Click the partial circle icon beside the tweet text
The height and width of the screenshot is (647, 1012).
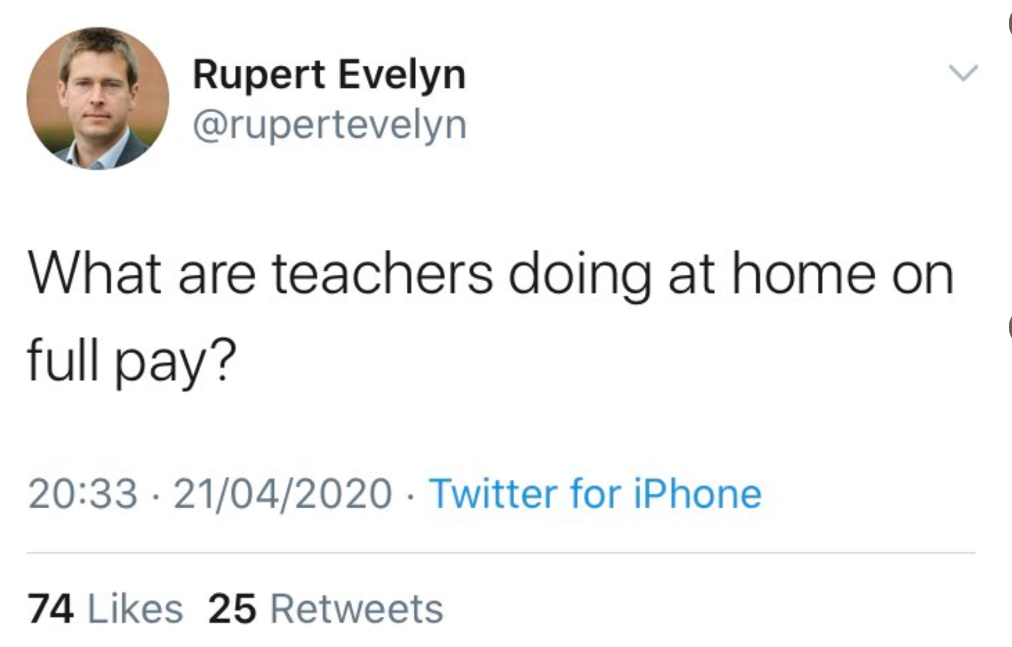click(1009, 328)
